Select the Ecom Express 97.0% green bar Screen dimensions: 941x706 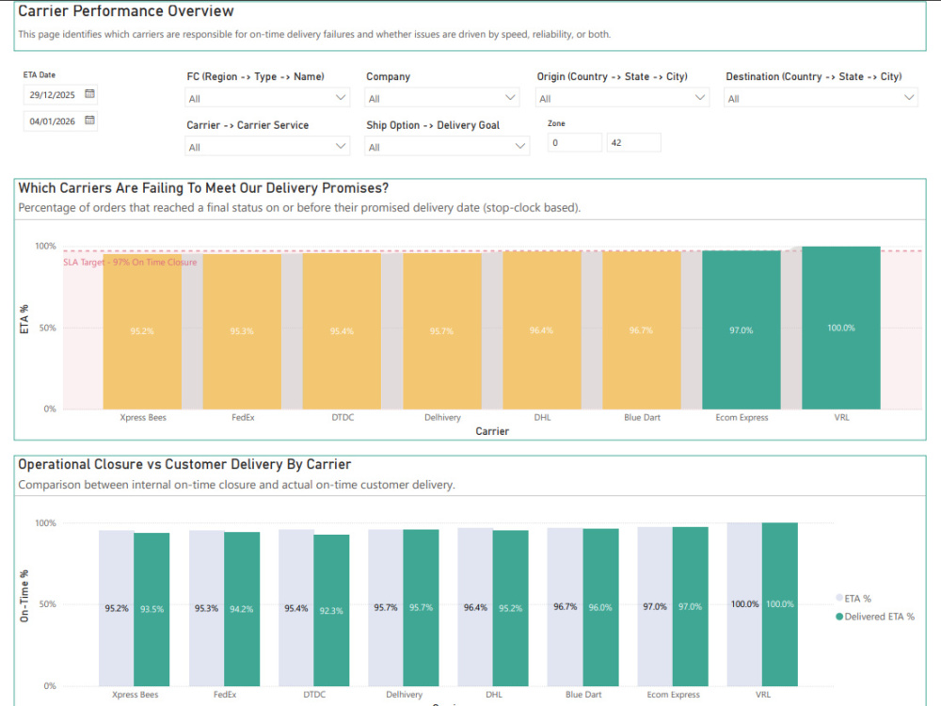[742, 330]
